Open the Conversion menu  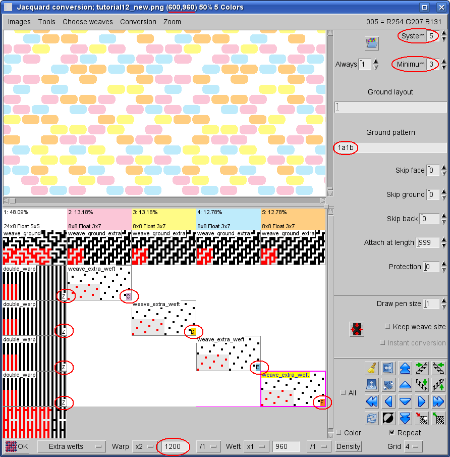tap(138, 22)
